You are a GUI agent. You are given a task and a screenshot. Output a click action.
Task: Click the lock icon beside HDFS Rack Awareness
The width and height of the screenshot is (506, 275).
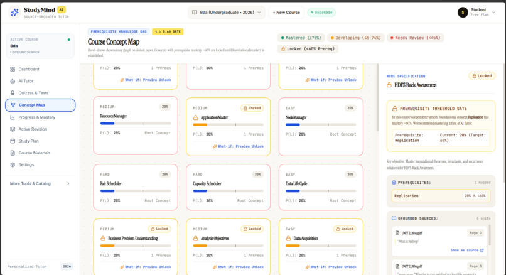tap(389, 85)
